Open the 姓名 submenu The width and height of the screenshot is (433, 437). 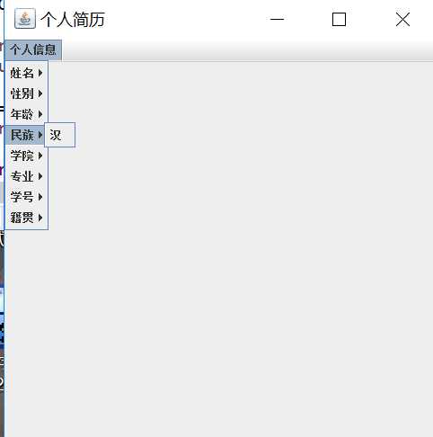click(x=26, y=73)
